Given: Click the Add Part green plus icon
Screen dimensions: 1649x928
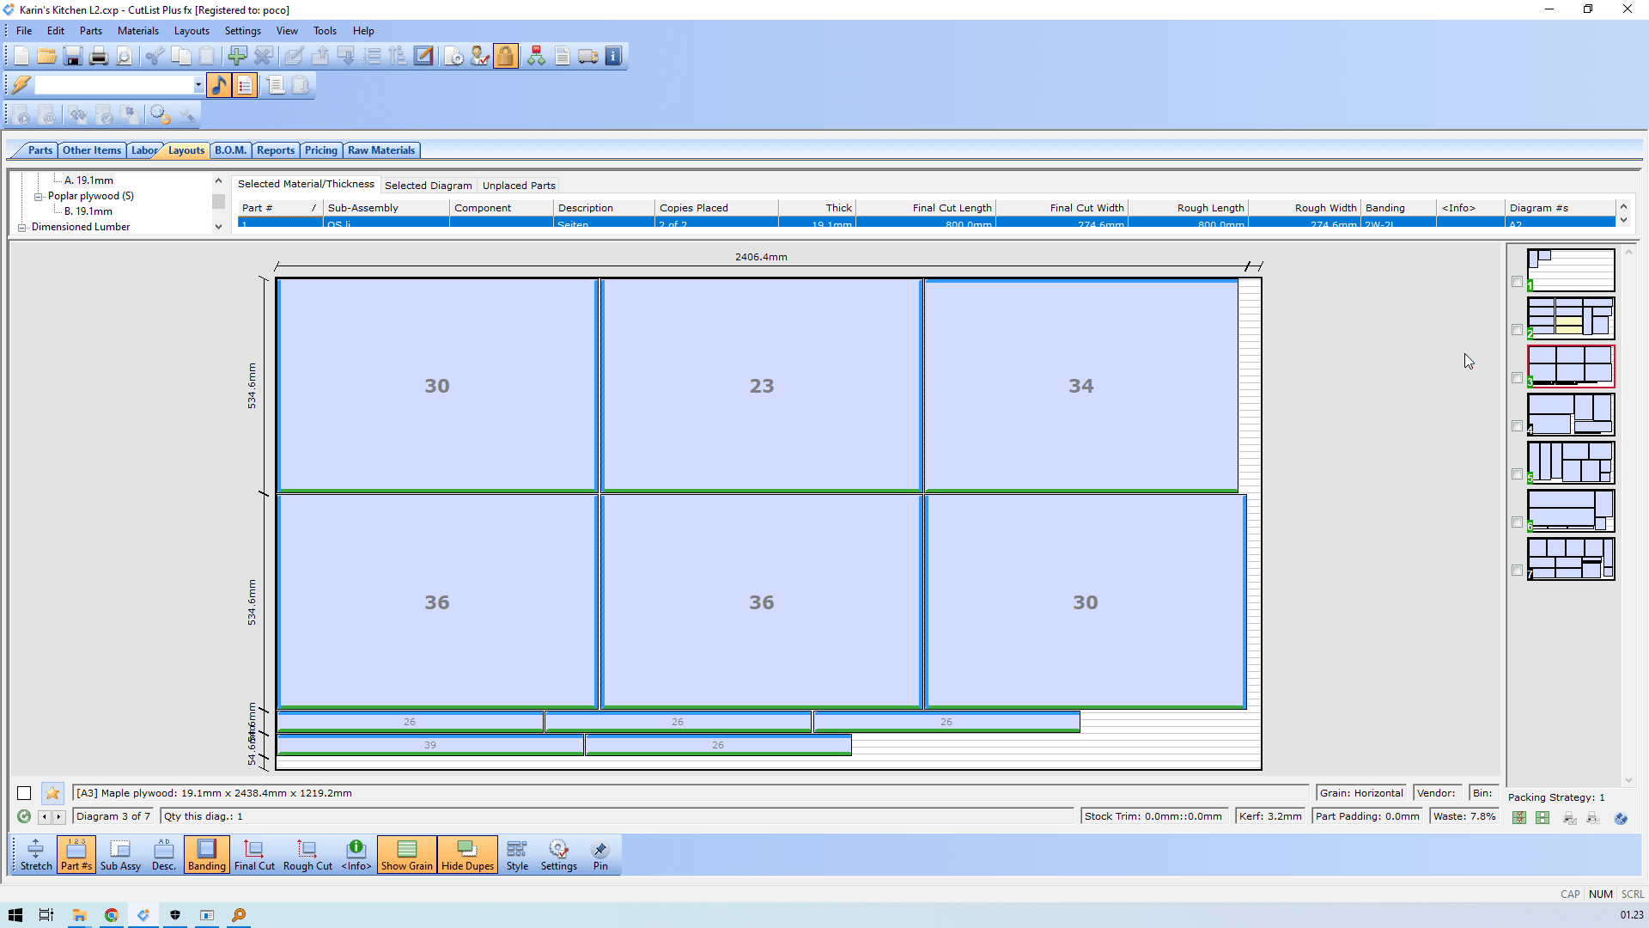Looking at the screenshot, I should coord(237,57).
